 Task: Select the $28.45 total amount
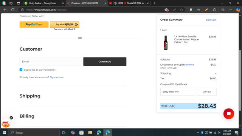(207, 106)
